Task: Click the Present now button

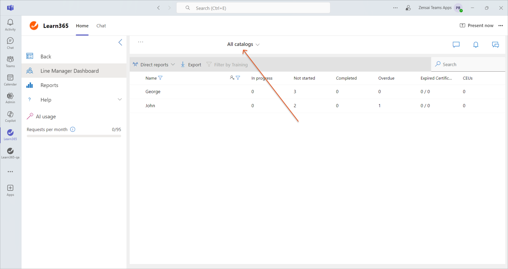Action: (x=477, y=25)
